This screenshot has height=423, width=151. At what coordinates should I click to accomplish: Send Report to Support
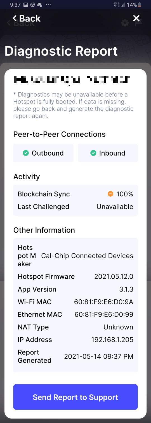tap(75, 397)
